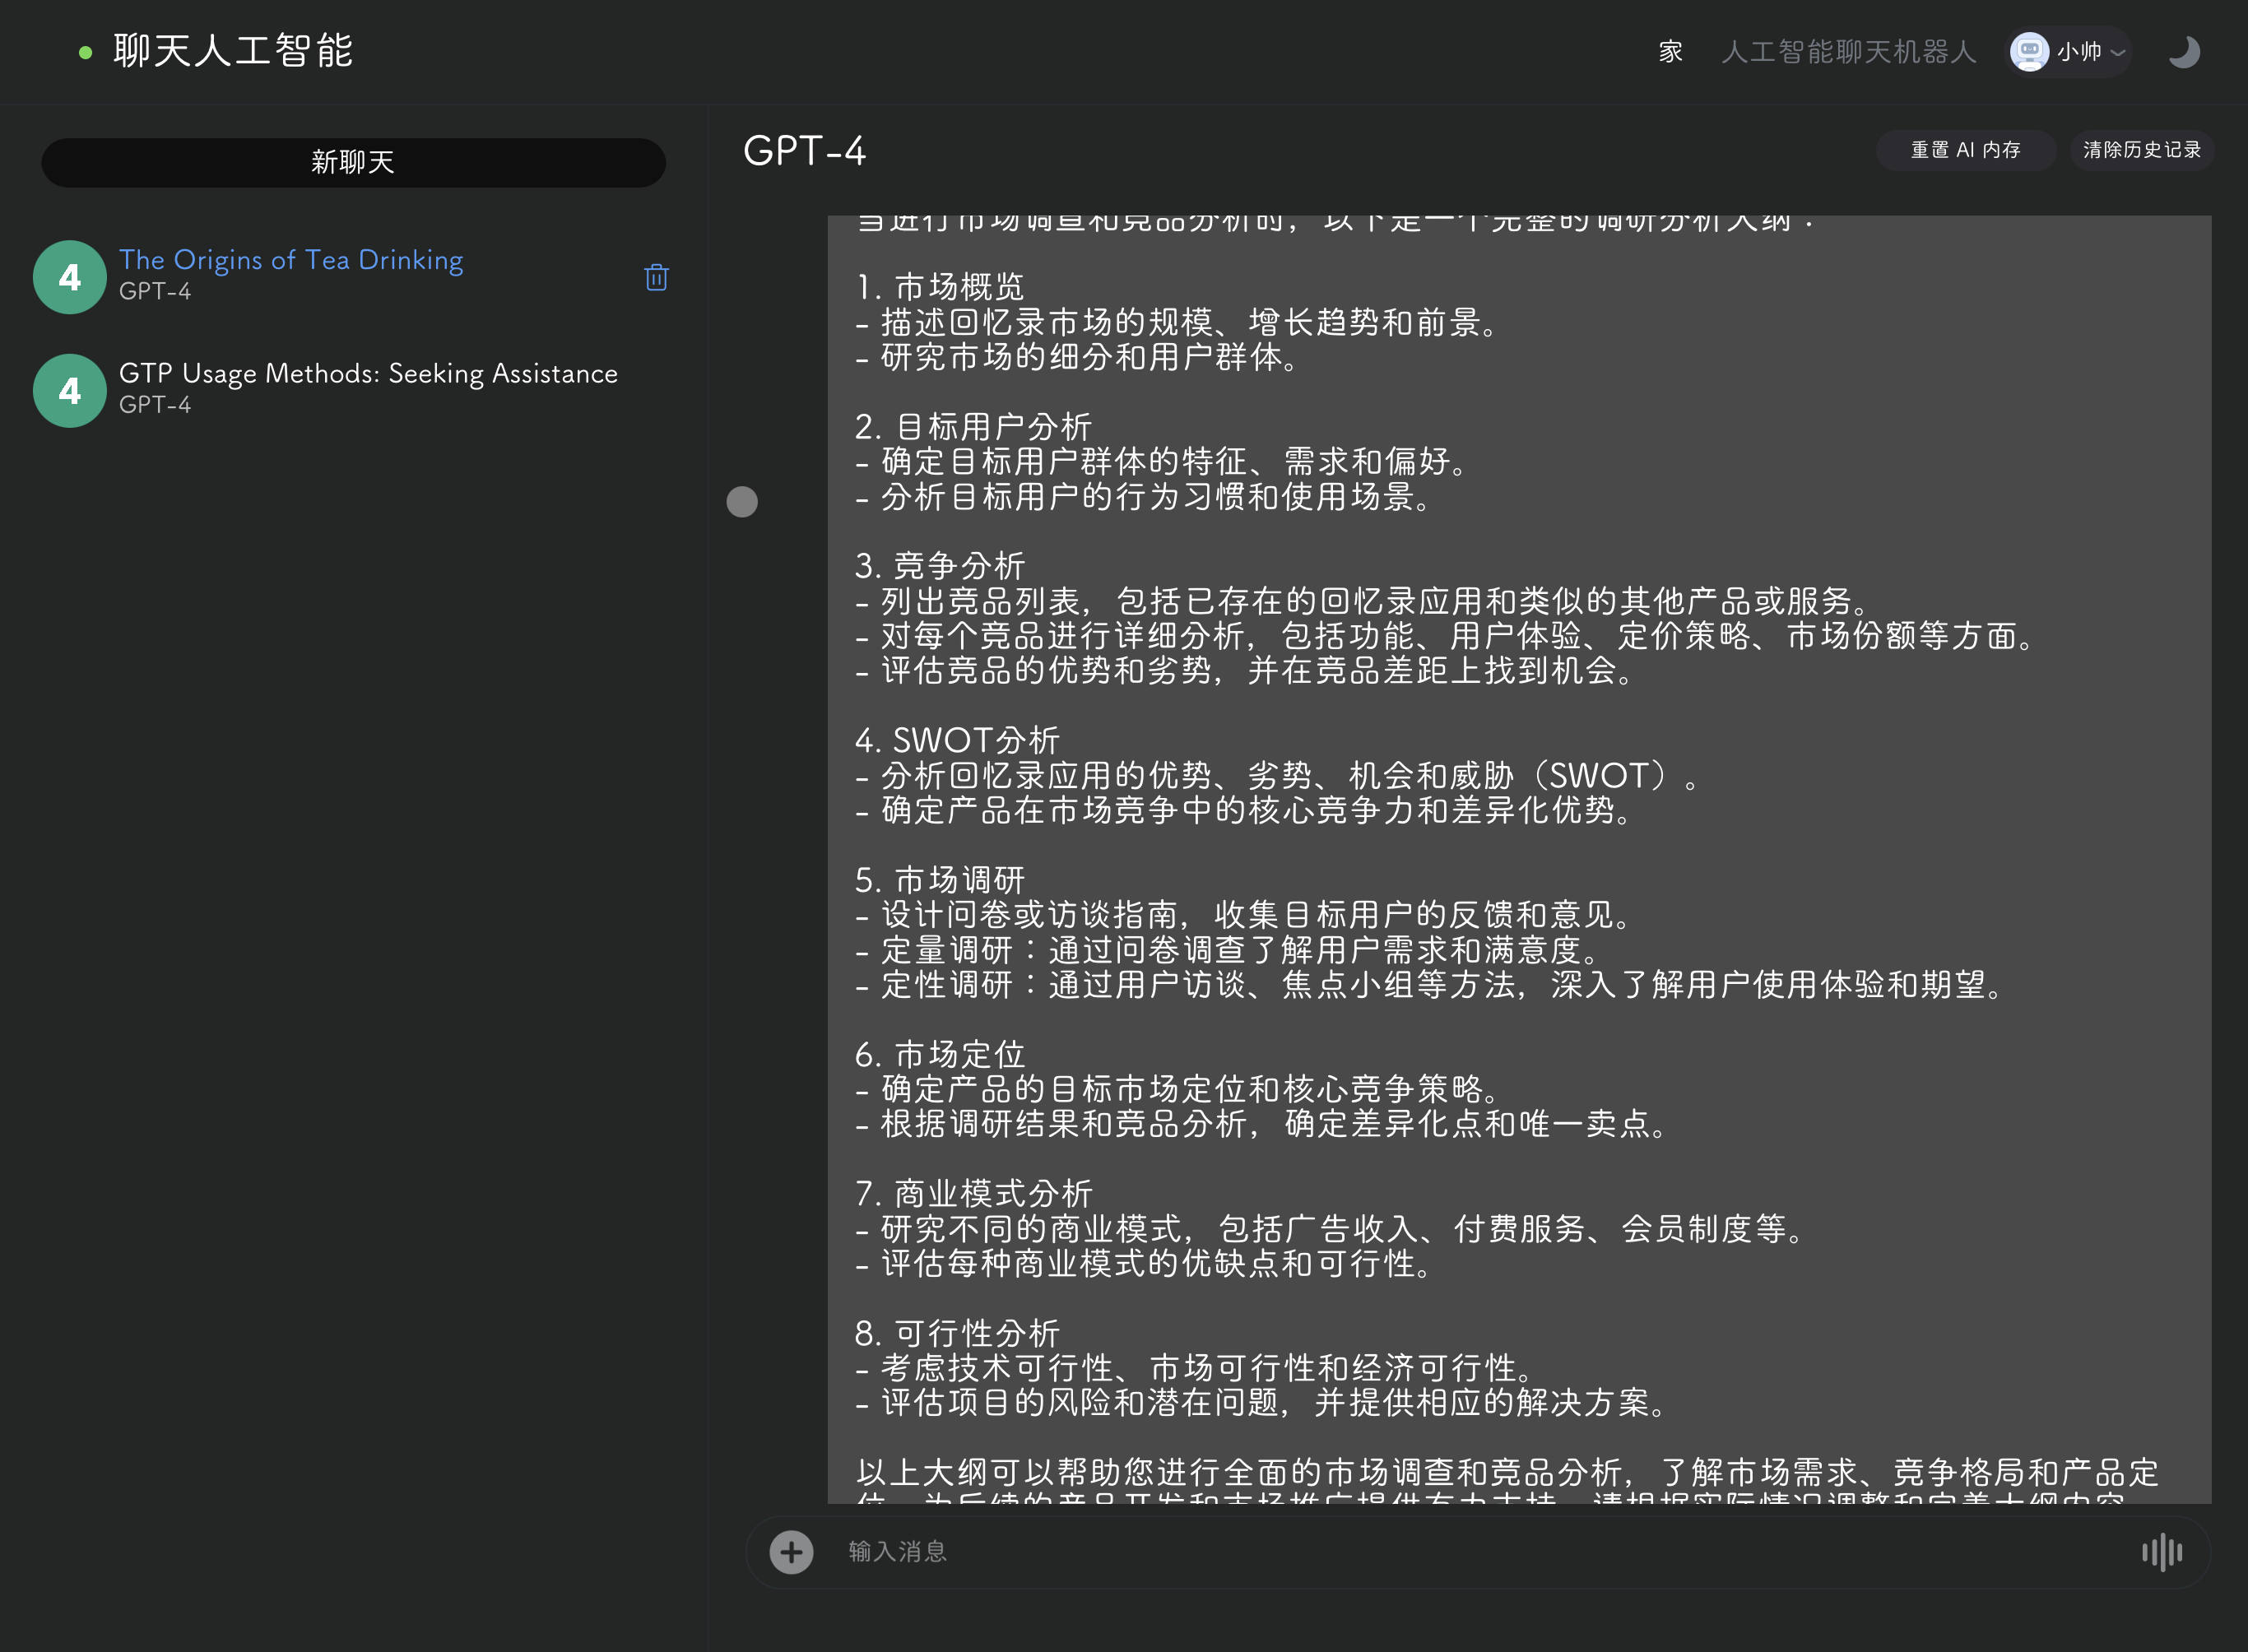Viewport: 2248px width, 1652px height.
Task: Open the 人工智能聊天机器人 menu item
Action: pos(1848,52)
